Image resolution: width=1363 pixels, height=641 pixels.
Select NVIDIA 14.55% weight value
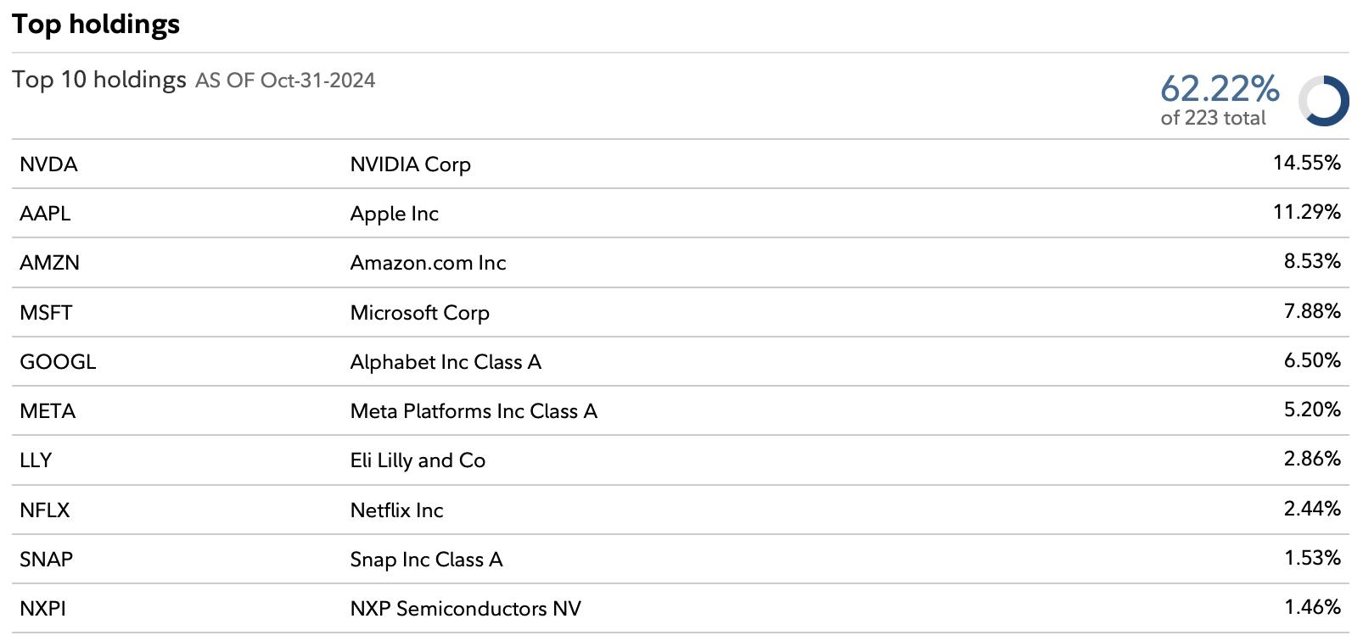click(x=1306, y=163)
